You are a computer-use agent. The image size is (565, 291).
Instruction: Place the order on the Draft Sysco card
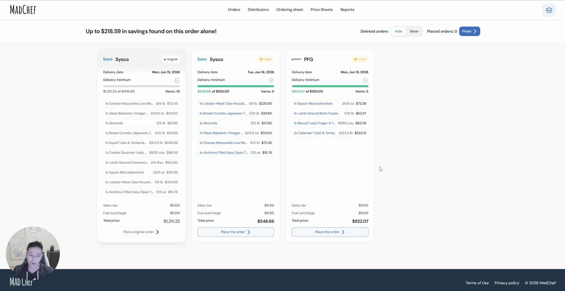pyautogui.click(x=236, y=232)
